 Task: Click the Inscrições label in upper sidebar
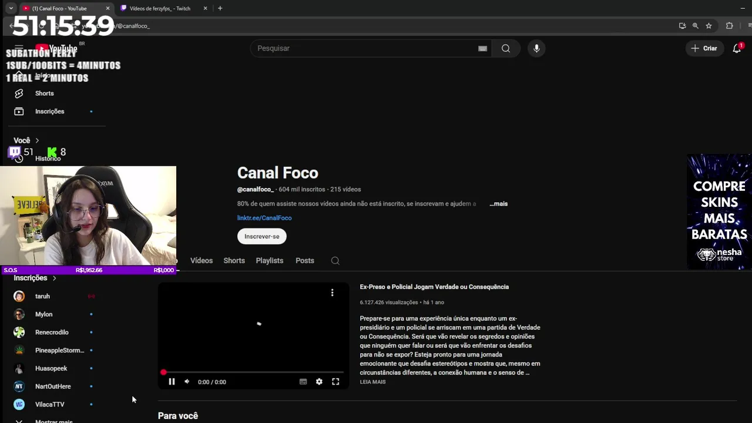point(49,112)
